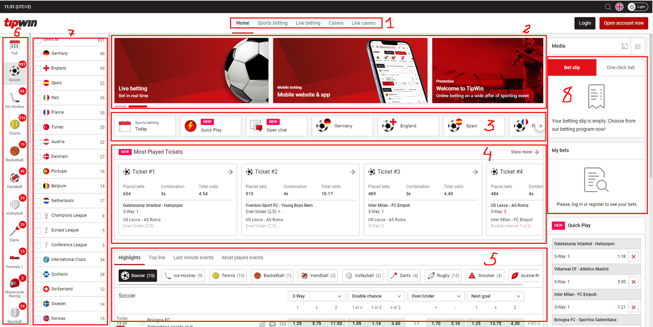Image resolution: width=653 pixels, height=327 pixels.
Task: Go to the Live betting menu item
Action: click(x=308, y=23)
